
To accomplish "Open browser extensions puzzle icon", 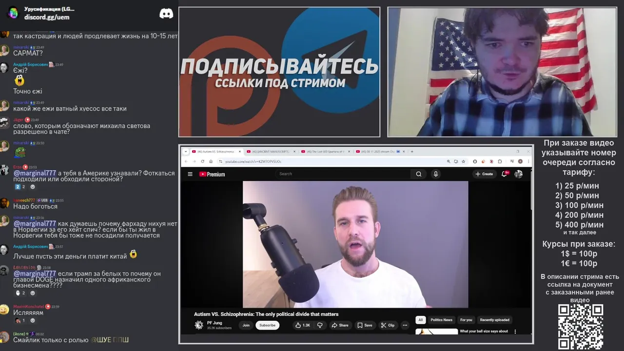I will click(x=500, y=161).
